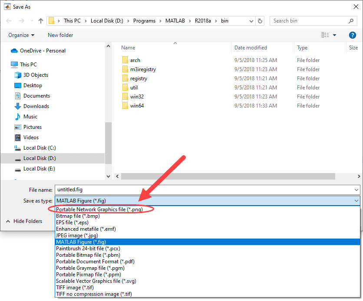Click Programs in the address breadcrumb
Screen dimensions: 363x301
pyautogui.click(x=144, y=21)
